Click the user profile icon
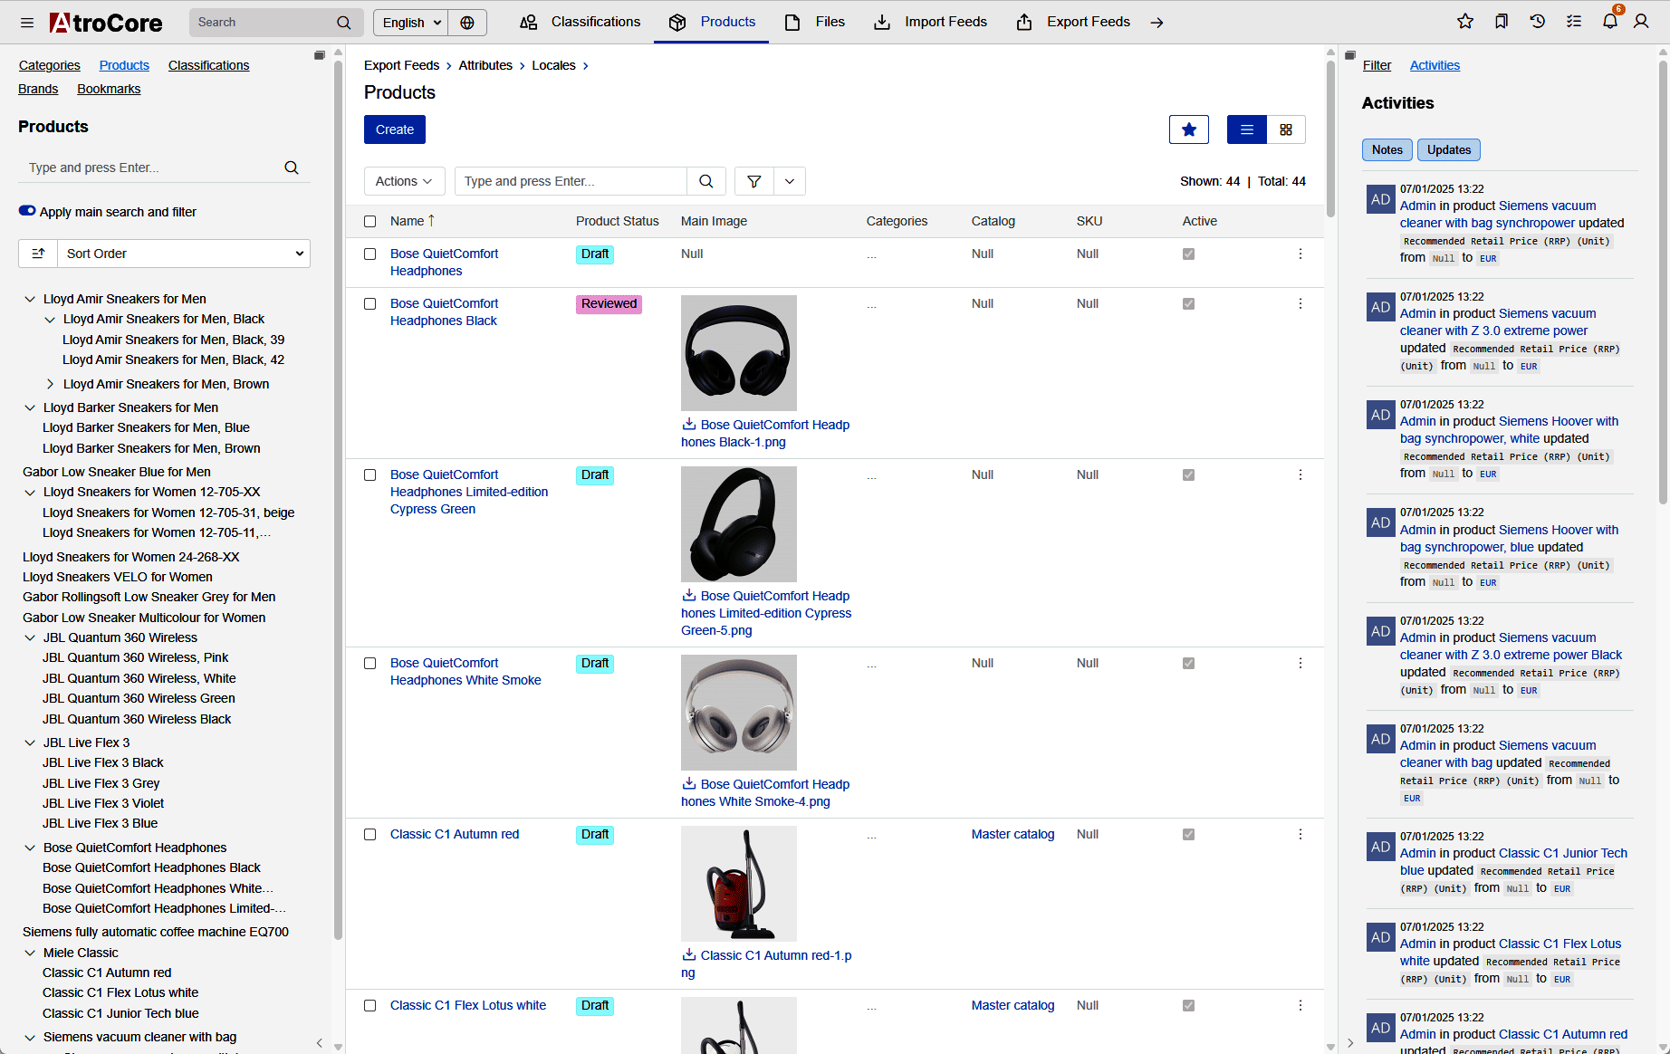The height and width of the screenshot is (1054, 1670). coord(1641,22)
